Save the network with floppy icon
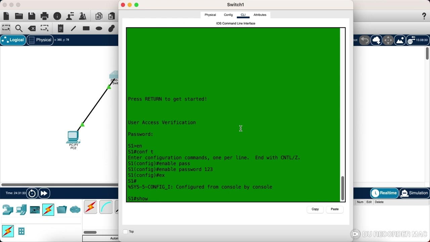 coord(32,16)
